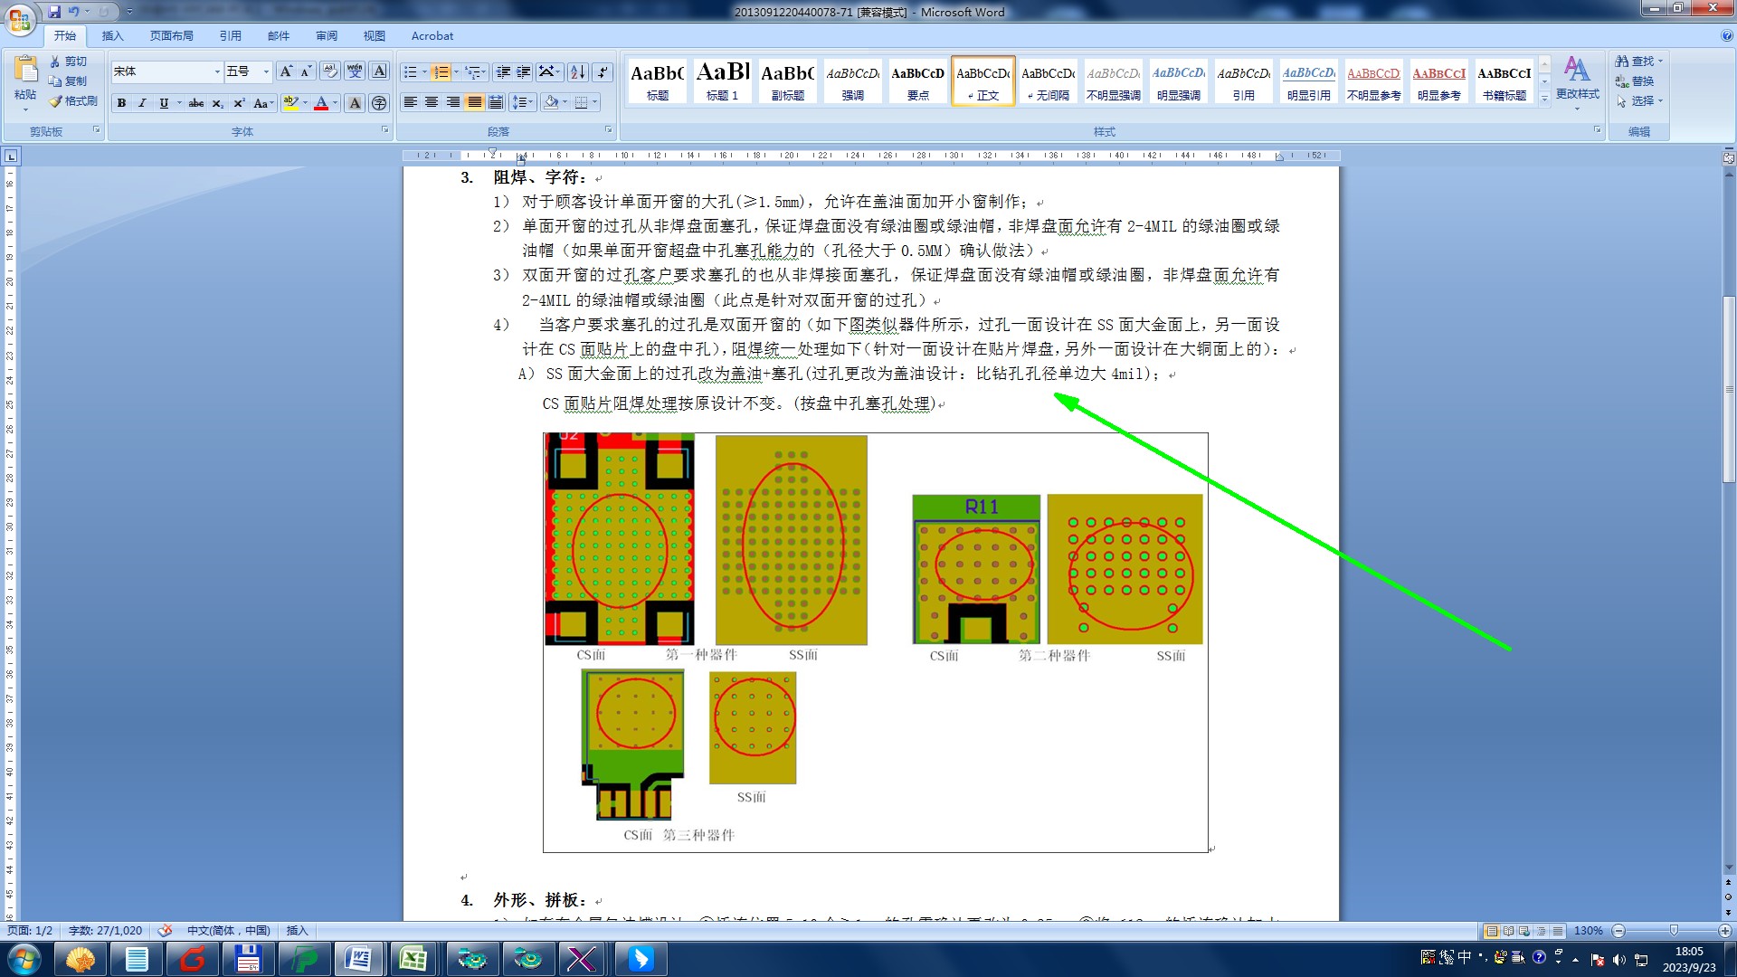Expand the font color dropdown arrow
The image size is (1737, 977).
[336, 103]
